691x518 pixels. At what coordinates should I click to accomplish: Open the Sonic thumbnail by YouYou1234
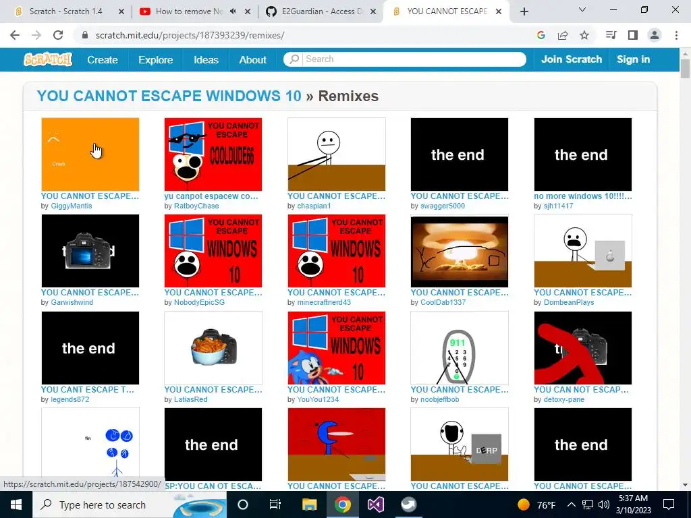(336, 348)
